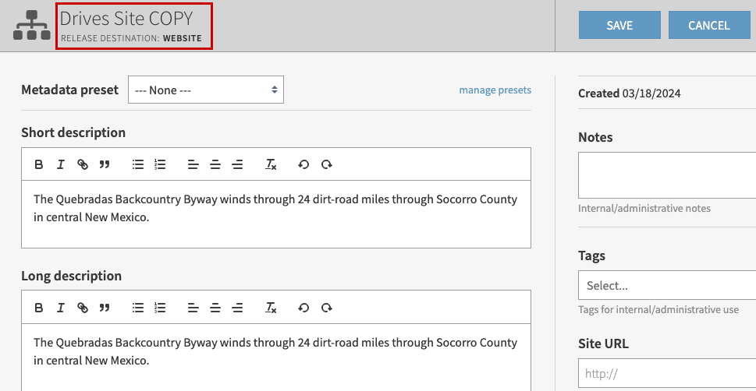Viewport: 756px width, 391px height.
Task: Insert numbered list in Short description
Action: [160, 164]
